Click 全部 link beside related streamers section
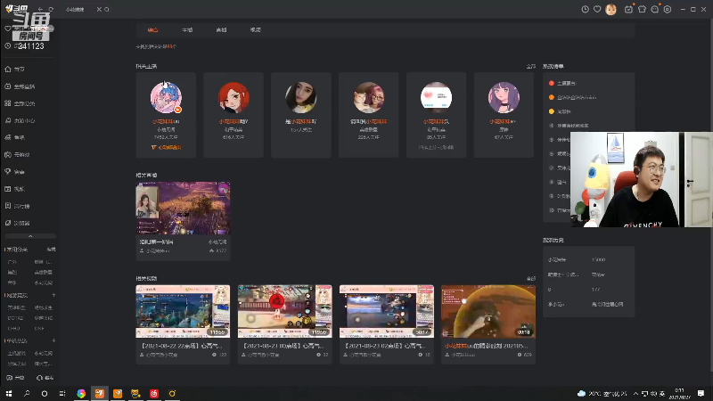The width and height of the screenshot is (713, 401). point(530,66)
